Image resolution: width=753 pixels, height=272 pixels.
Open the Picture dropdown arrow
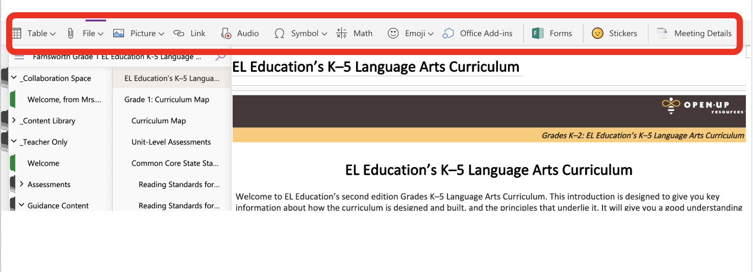[161, 34]
